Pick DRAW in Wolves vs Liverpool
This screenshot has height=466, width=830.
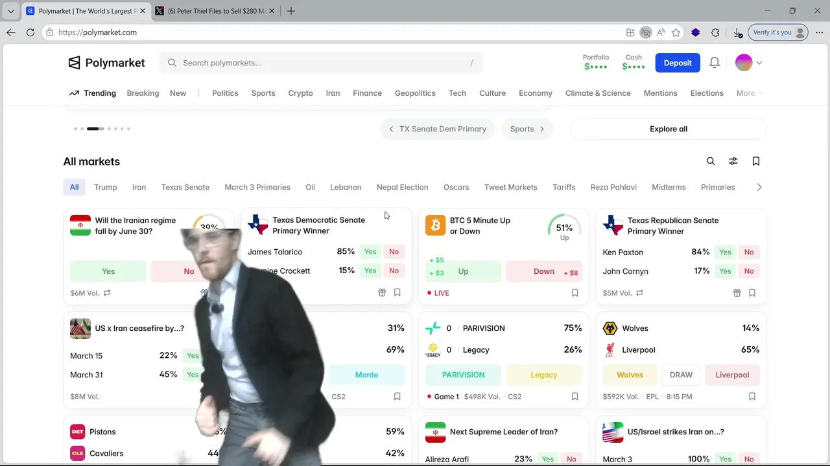pyautogui.click(x=681, y=375)
